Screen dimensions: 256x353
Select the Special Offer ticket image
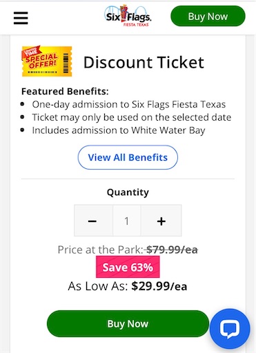tap(47, 61)
